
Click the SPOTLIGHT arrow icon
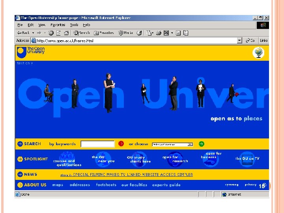20,159
